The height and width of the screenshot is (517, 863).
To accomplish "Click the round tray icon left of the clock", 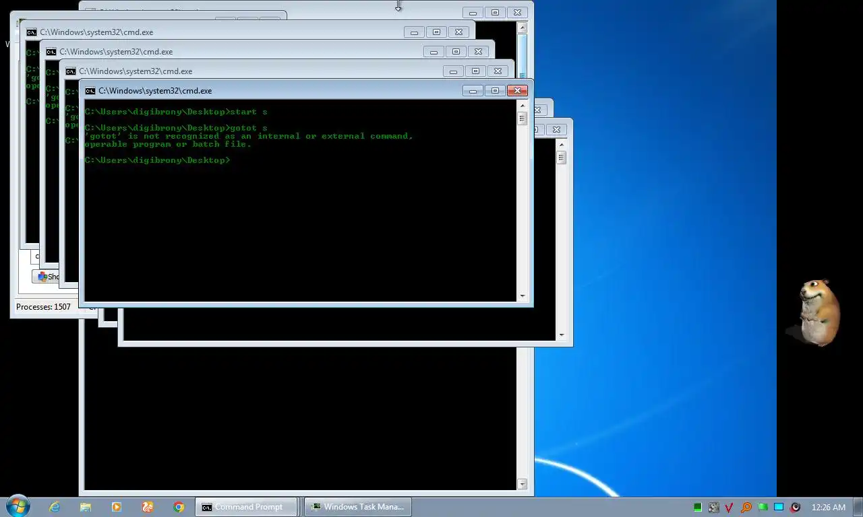I will tap(796, 507).
